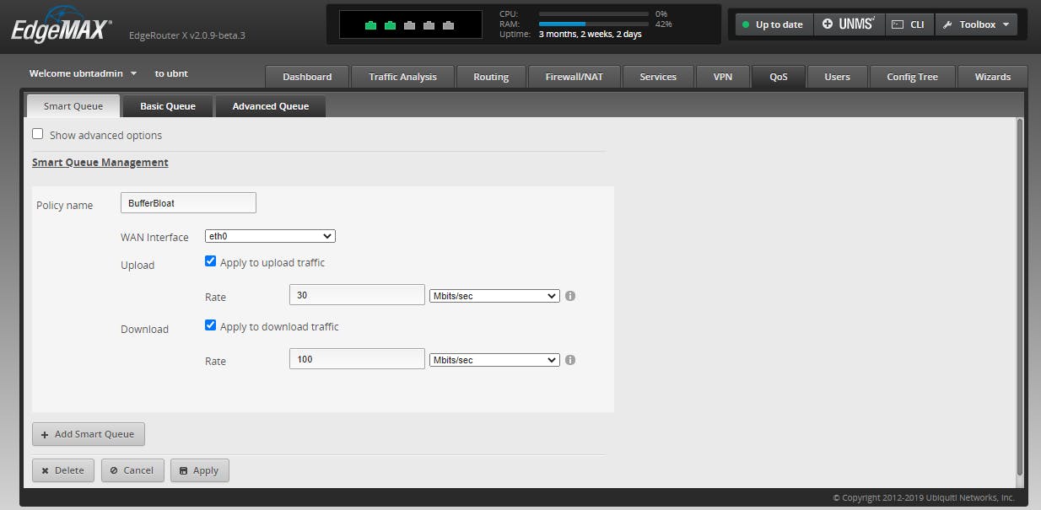Screen dimensions: 1041x510
Task: Go to the Dashboard tab
Action: [x=307, y=77]
